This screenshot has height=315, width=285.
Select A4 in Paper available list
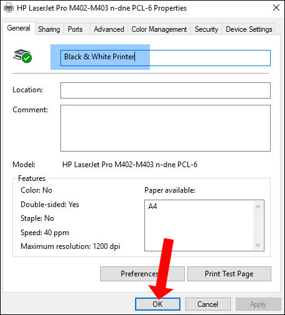(x=152, y=206)
